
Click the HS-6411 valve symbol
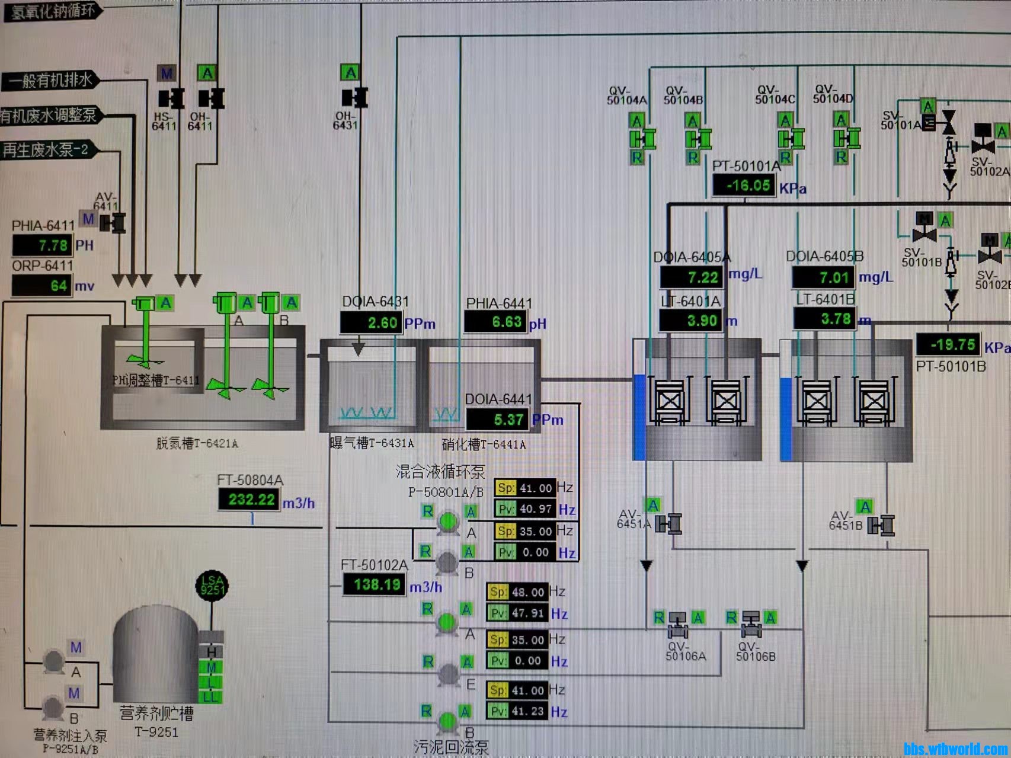click(171, 98)
